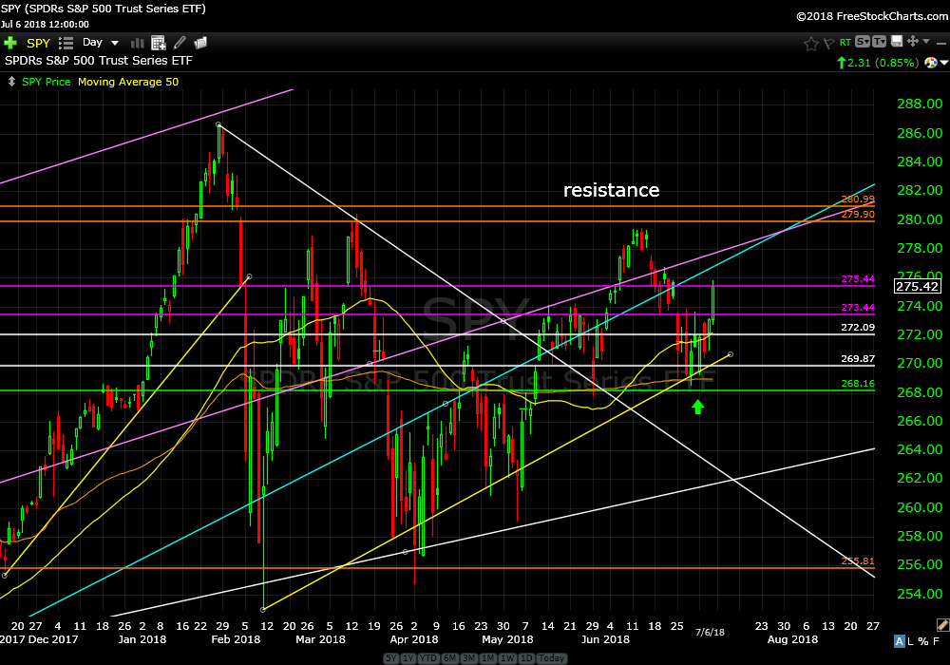Open the add indicator calculator icon
This screenshot has width=950, height=665.
pos(159,43)
